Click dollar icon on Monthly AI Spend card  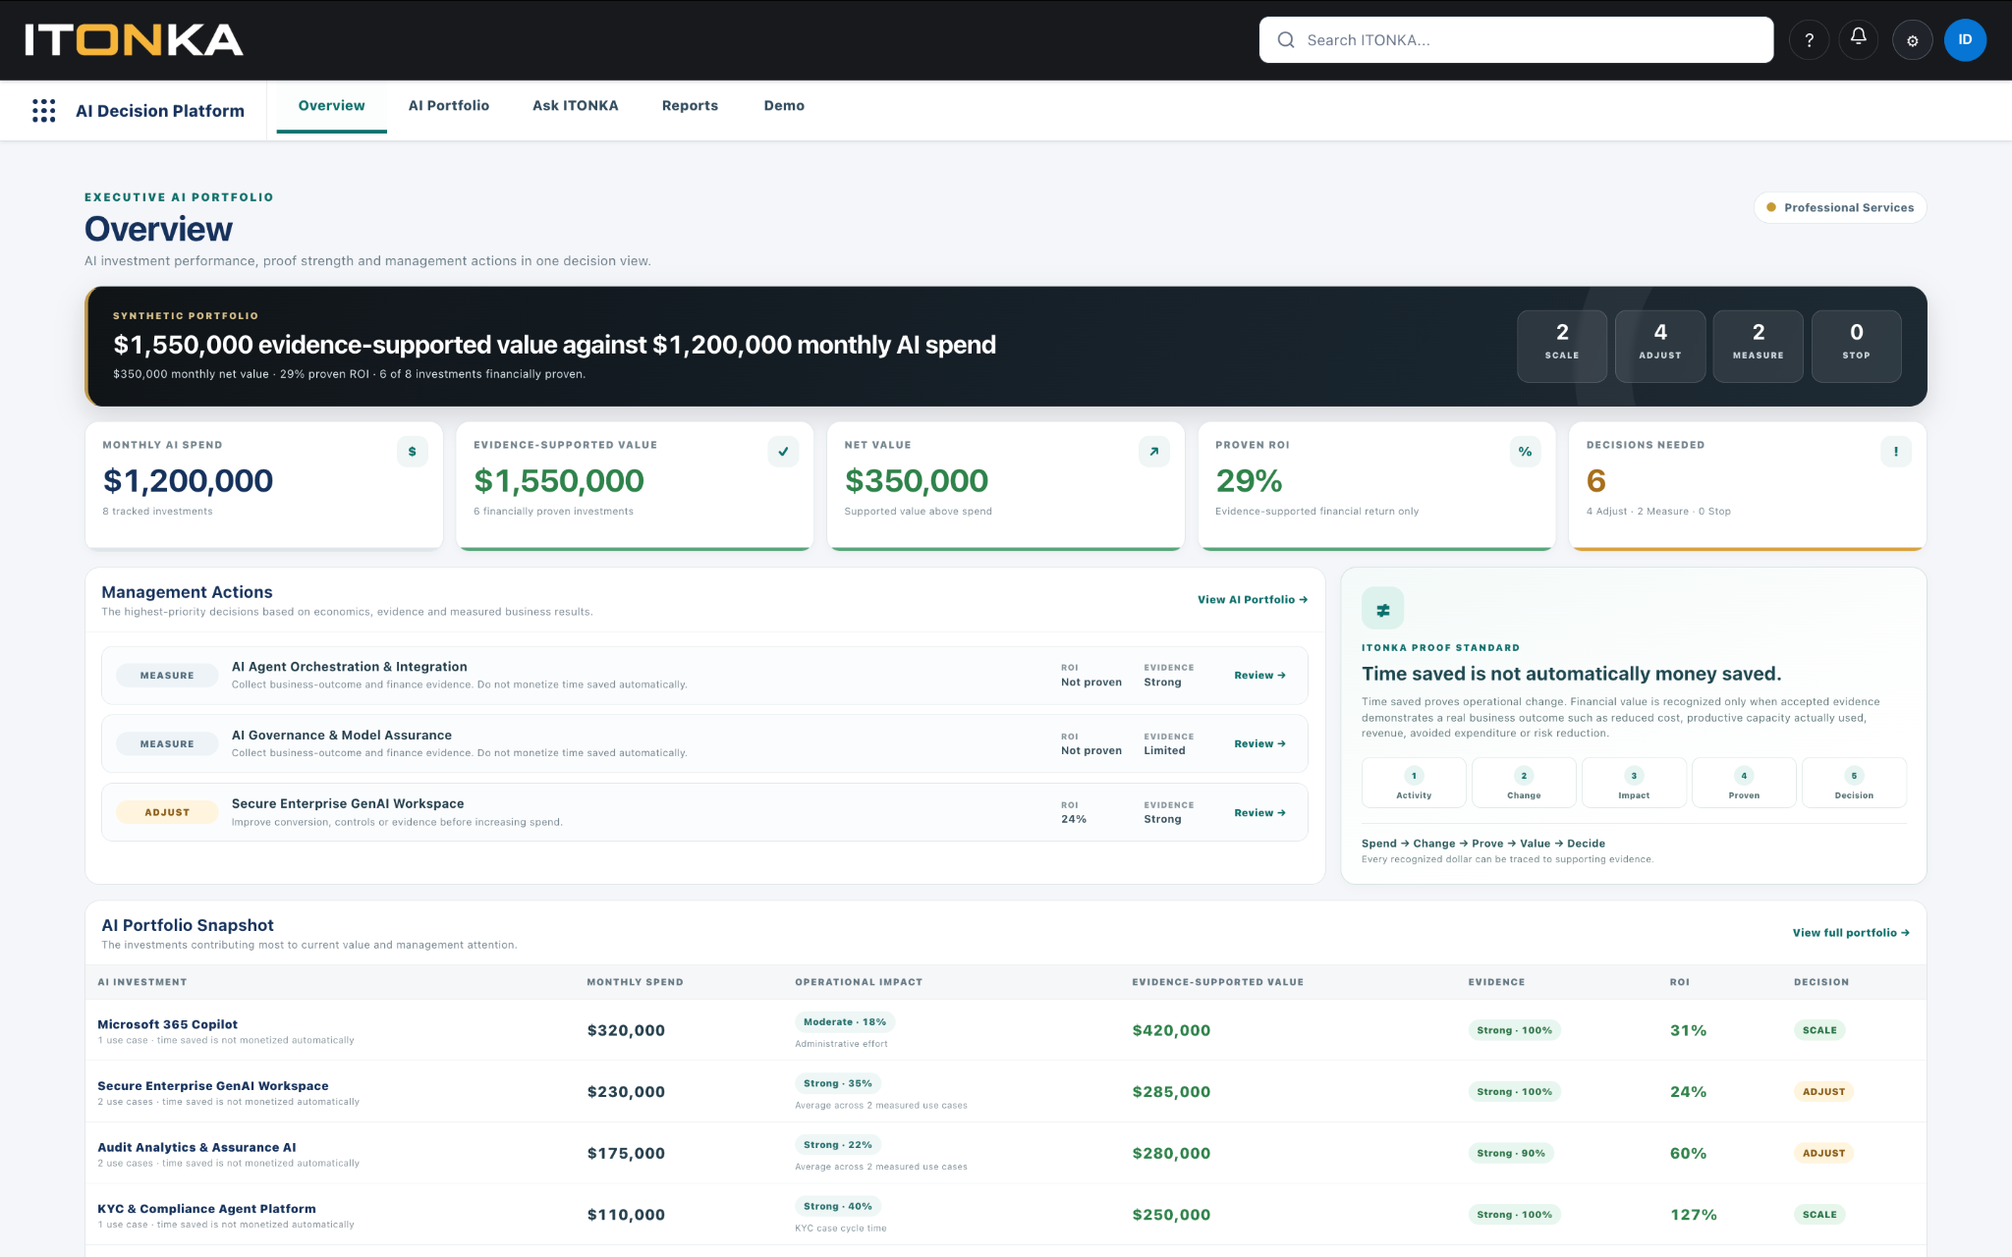[413, 452]
